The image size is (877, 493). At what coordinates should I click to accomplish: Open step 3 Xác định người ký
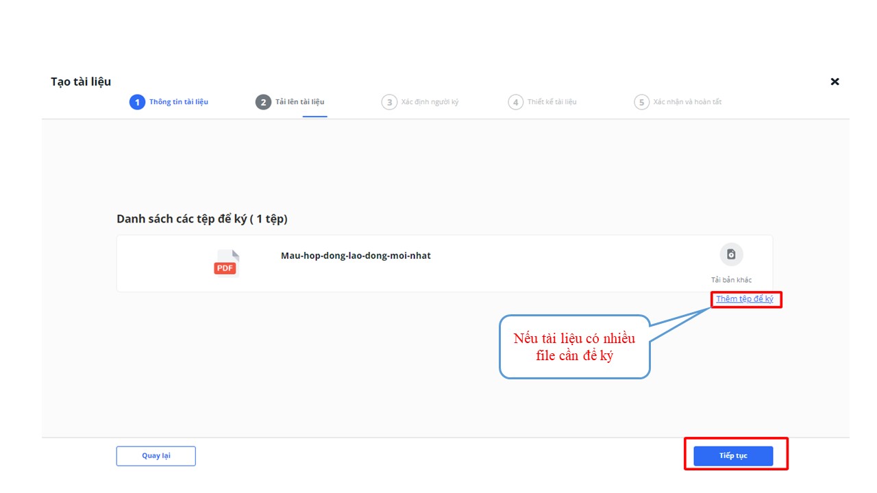pos(420,102)
